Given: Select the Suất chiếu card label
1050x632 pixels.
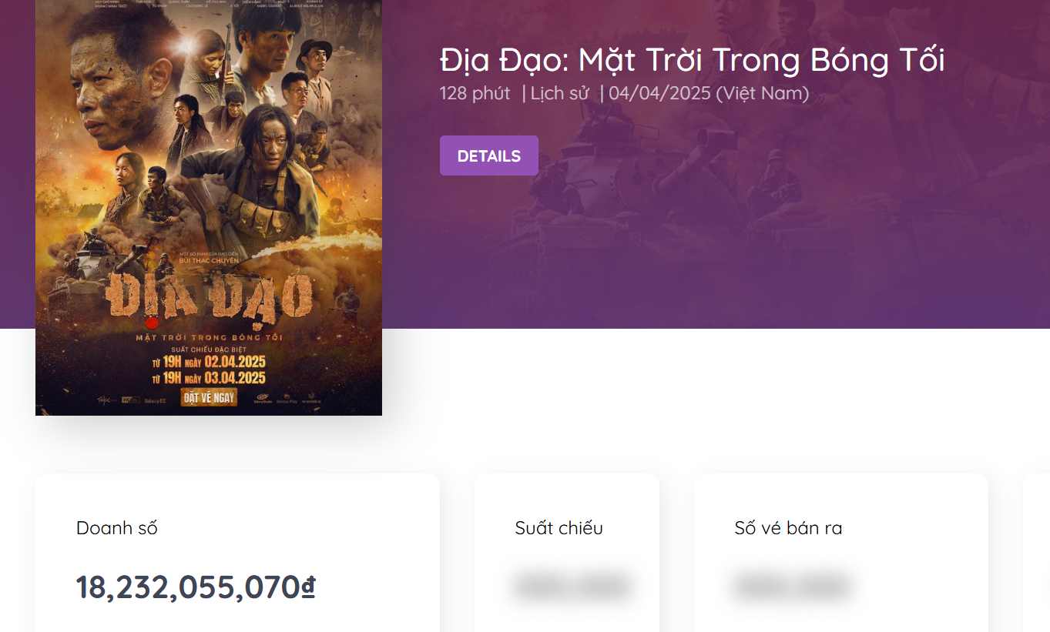Looking at the screenshot, I should [559, 528].
